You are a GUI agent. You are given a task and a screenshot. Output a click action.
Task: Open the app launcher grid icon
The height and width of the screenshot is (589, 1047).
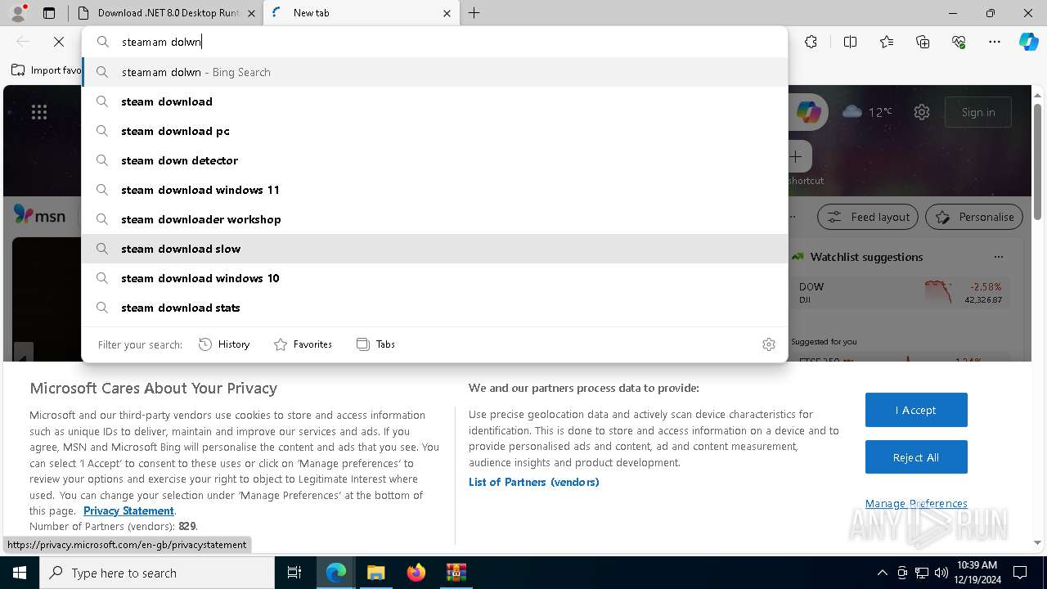coord(39,112)
